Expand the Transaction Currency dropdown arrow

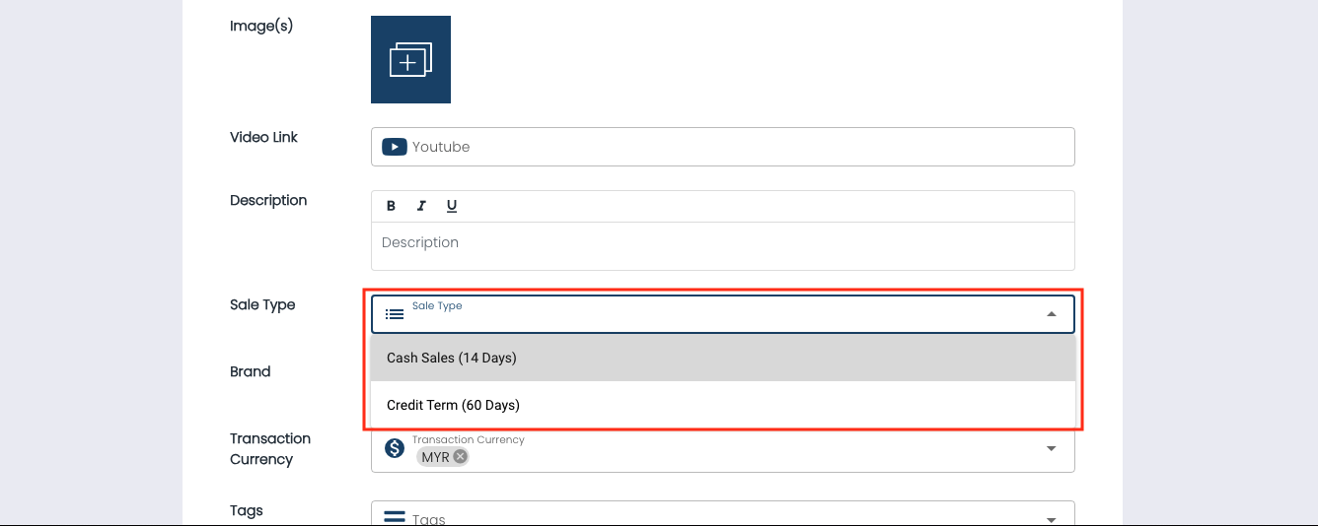tap(1052, 448)
